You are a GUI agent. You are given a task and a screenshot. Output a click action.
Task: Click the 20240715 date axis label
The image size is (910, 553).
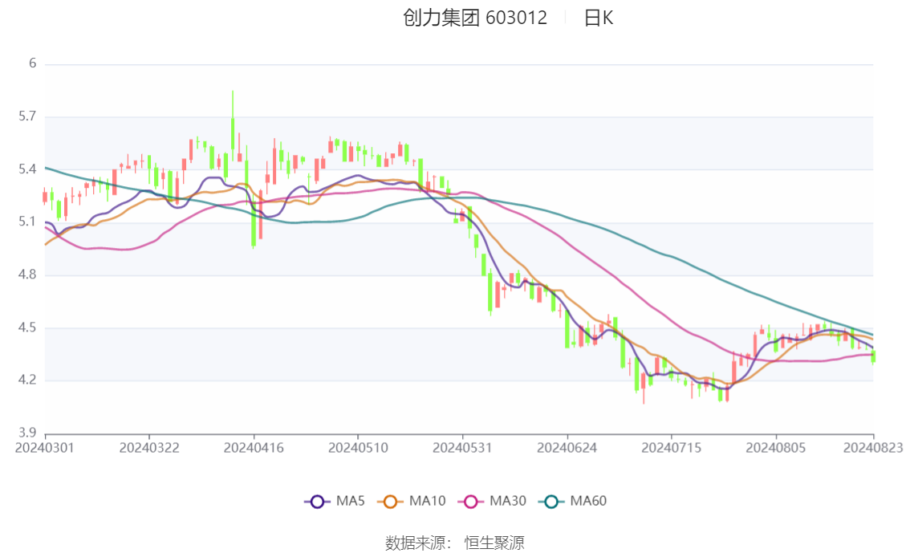[x=672, y=448]
